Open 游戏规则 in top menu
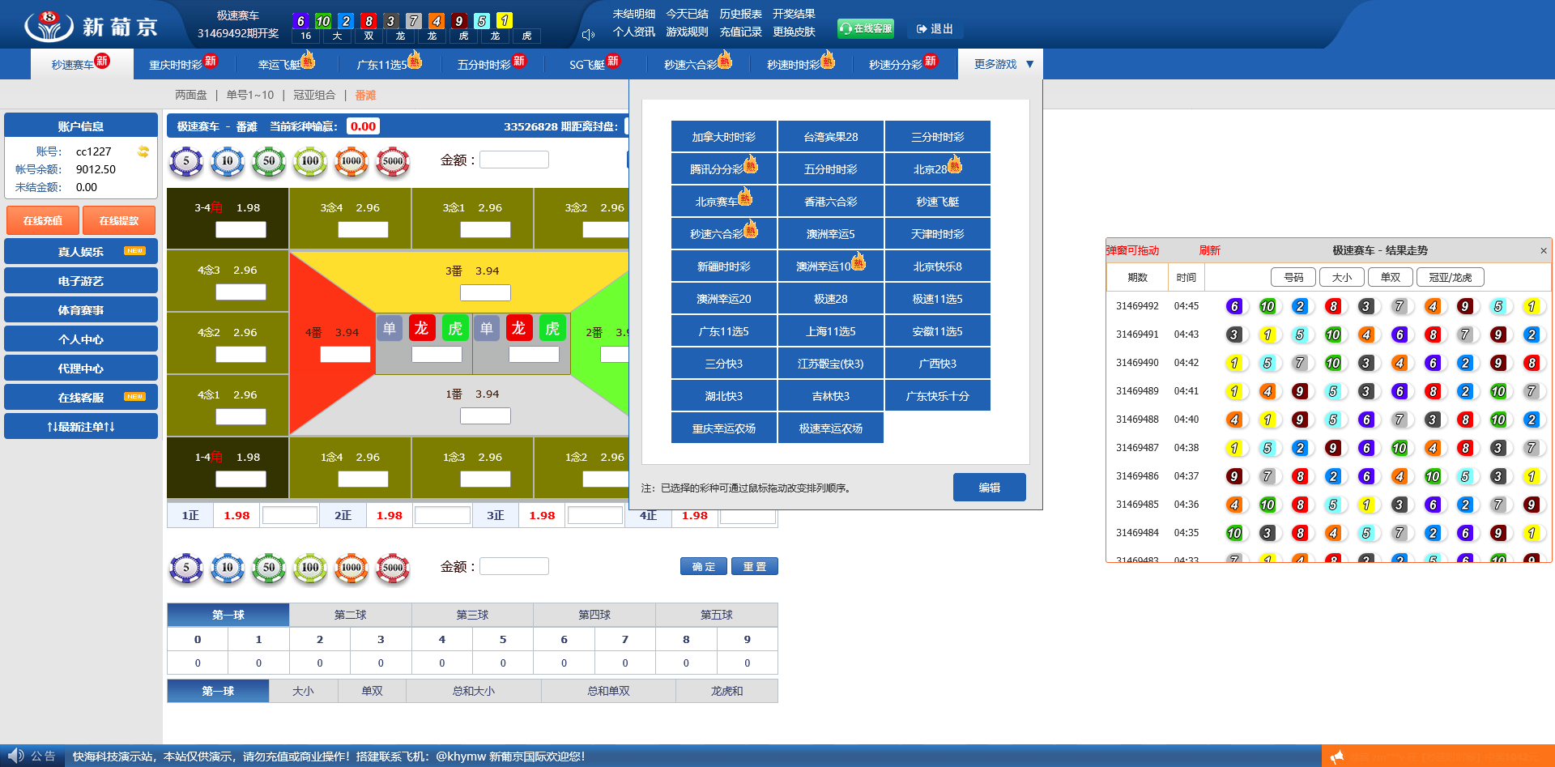The height and width of the screenshot is (767, 1555). point(688,32)
